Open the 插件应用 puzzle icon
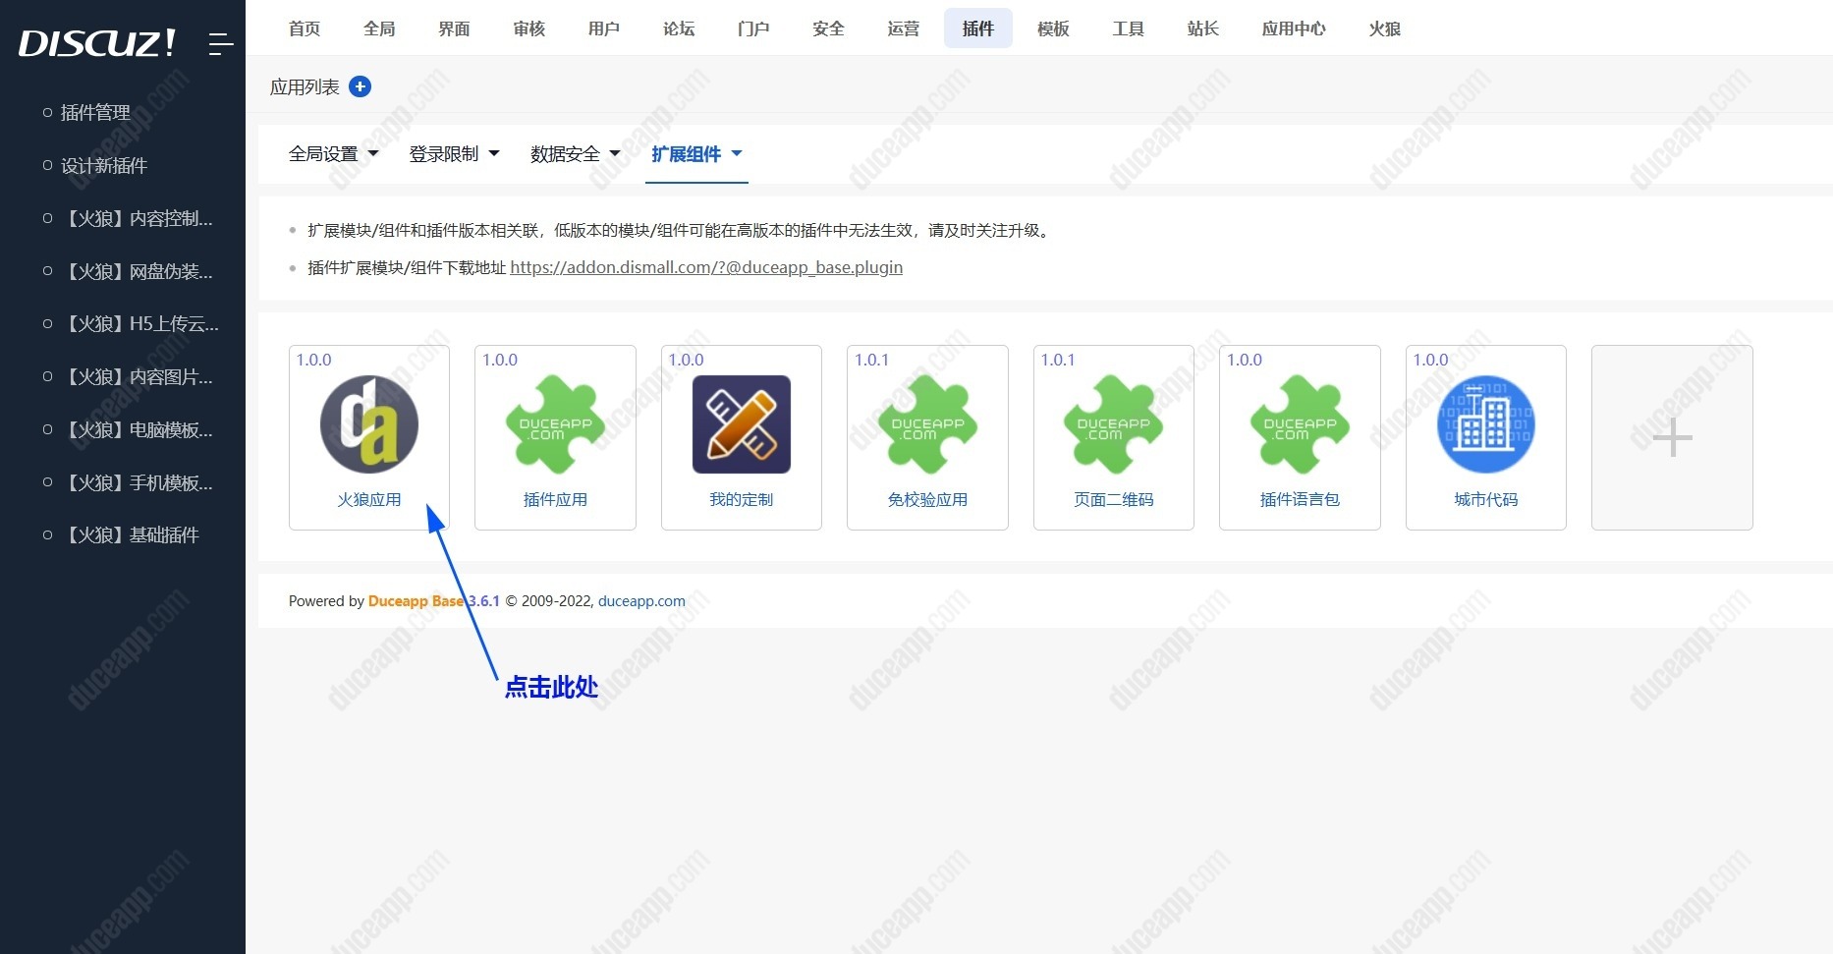 (555, 424)
